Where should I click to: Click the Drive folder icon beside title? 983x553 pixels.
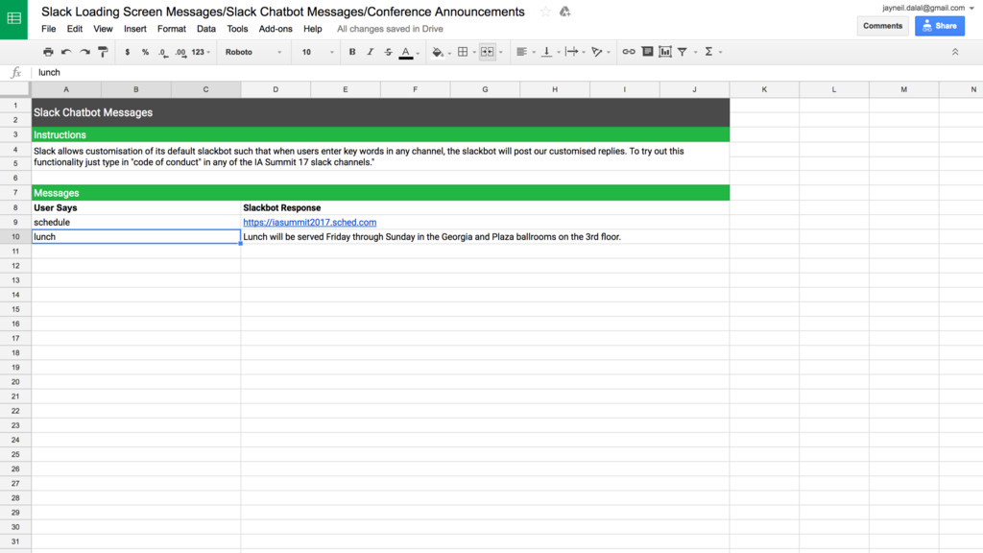click(564, 12)
